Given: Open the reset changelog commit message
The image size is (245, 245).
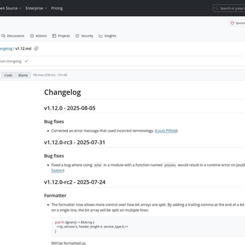Looking at the screenshot, I should tap(11, 61).
